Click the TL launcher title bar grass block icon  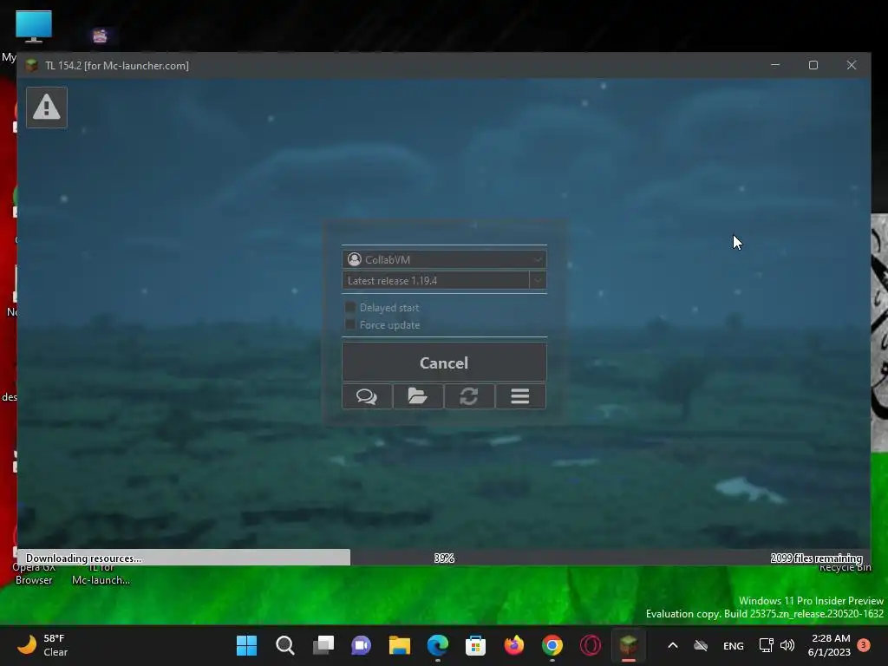32,65
